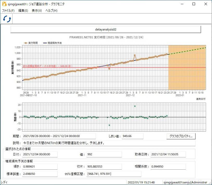This screenshot has width=212, height=185.
Task: Click the 標準誤差 standard error field
Action: coord(40,174)
